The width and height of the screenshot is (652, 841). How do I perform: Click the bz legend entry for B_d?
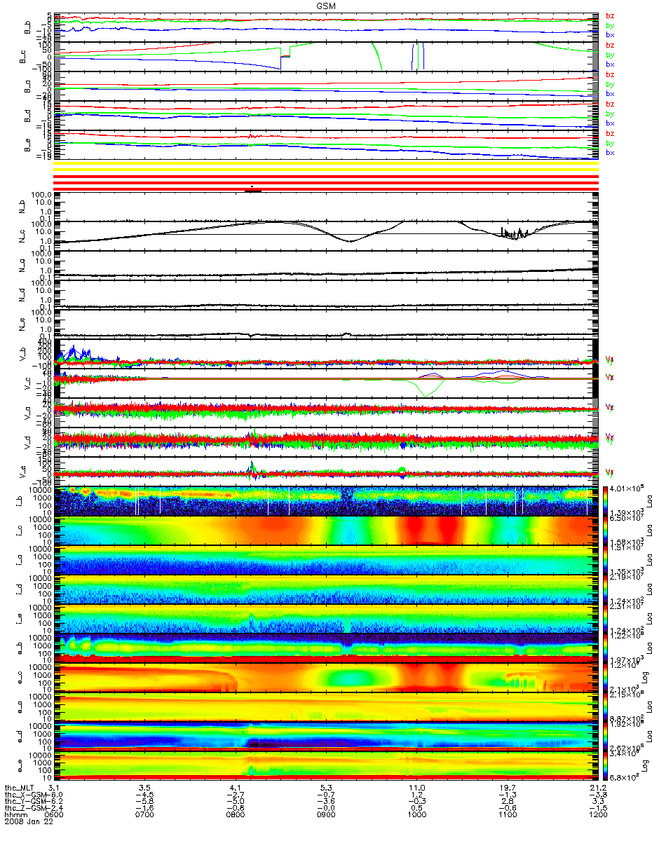click(x=609, y=104)
